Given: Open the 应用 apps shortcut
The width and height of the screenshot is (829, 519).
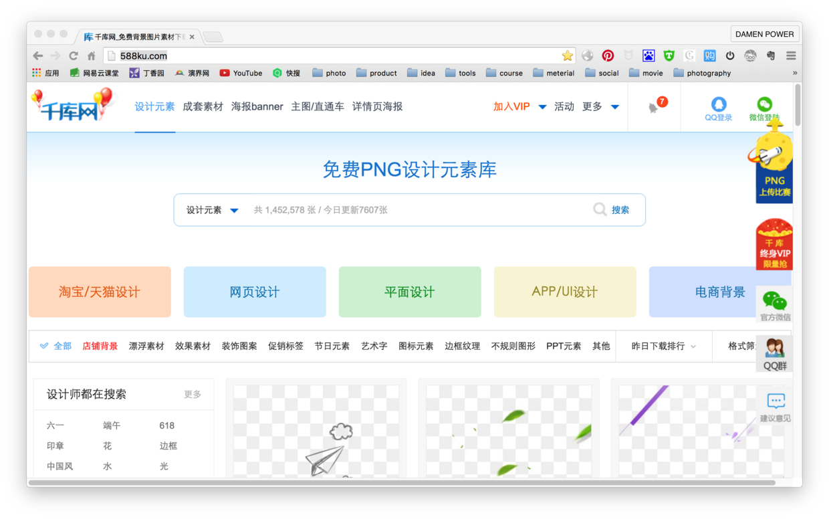Looking at the screenshot, I should pyautogui.click(x=45, y=73).
